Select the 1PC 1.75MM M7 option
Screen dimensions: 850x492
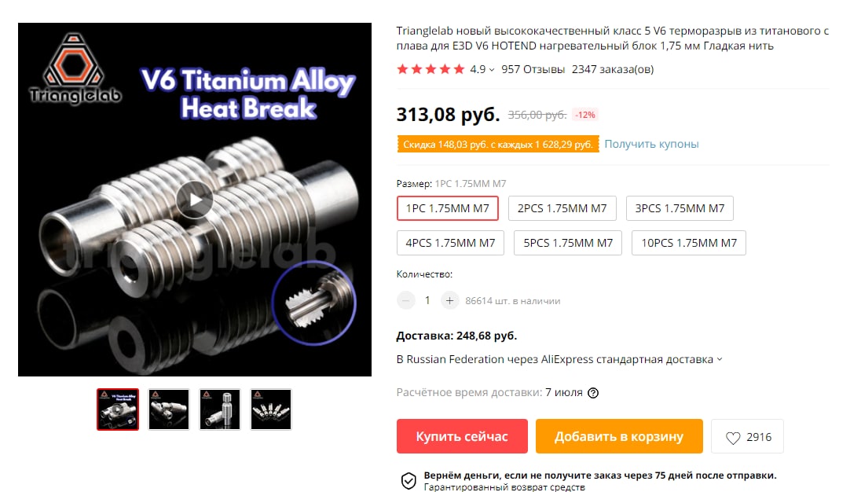coord(447,208)
